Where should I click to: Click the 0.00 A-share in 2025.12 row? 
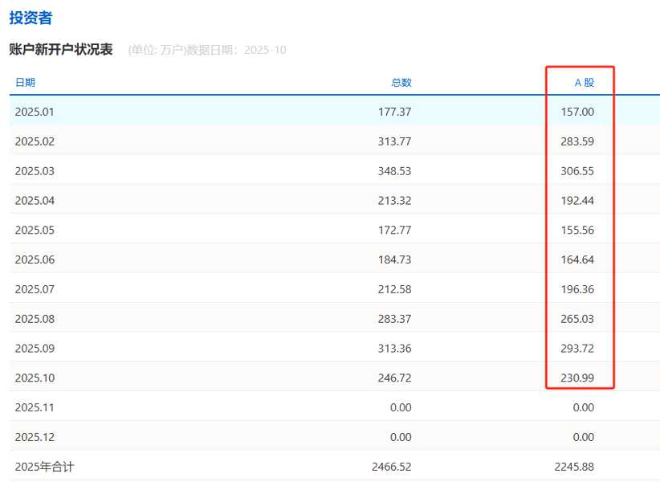pyautogui.click(x=584, y=437)
